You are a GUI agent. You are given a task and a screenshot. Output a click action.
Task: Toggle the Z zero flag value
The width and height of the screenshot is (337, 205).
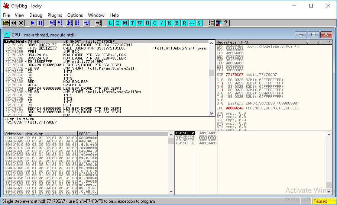[x=222, y=90]
